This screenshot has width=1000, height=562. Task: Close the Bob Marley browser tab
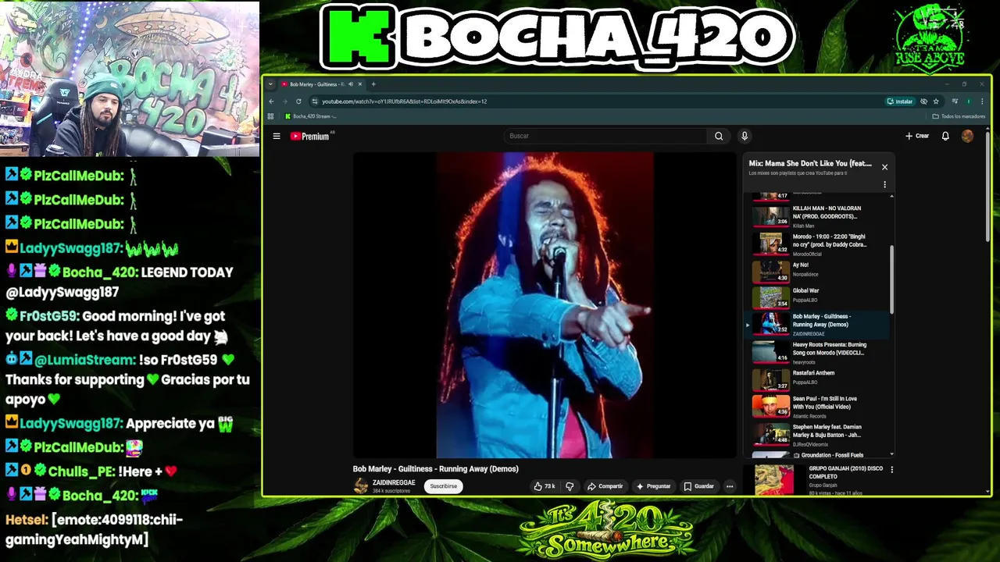360,84
